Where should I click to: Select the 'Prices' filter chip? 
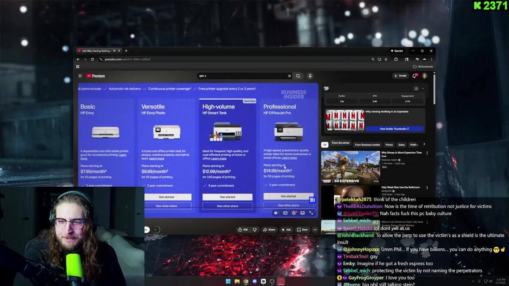(389, 145)
